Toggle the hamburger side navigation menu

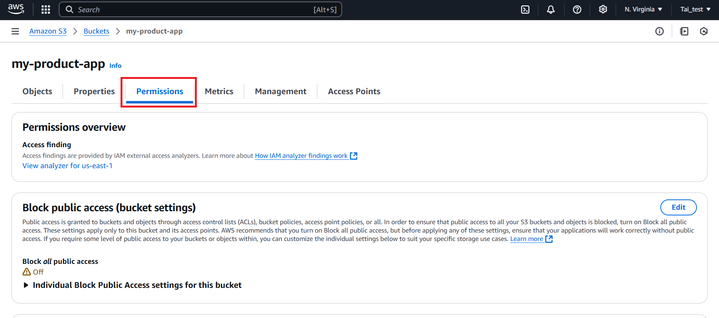point(15,31)
